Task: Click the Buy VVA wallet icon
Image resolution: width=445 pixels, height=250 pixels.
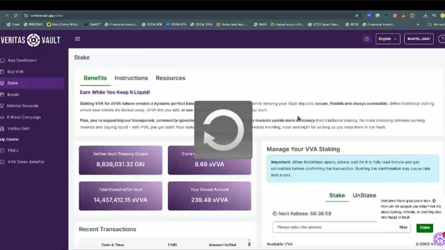Action: click(x=3, y=72)
